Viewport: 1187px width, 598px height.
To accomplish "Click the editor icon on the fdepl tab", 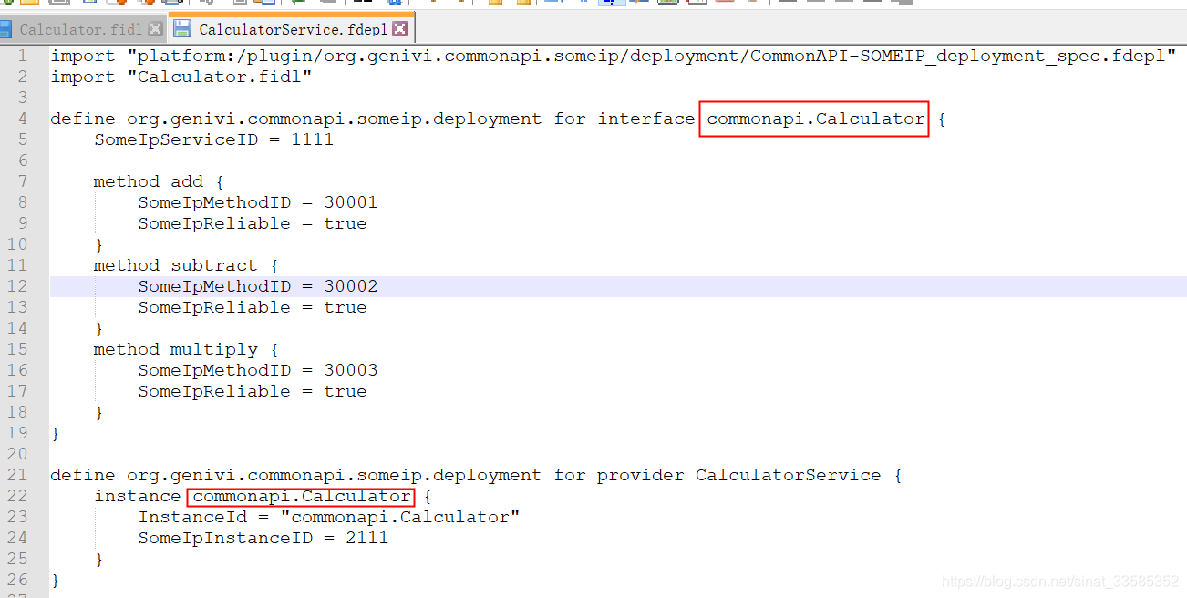I will pyautogui.click(x=181, y=27).
